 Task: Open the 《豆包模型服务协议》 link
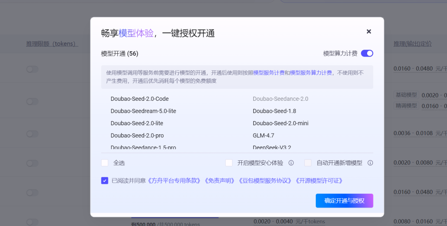tap(266, 181)
